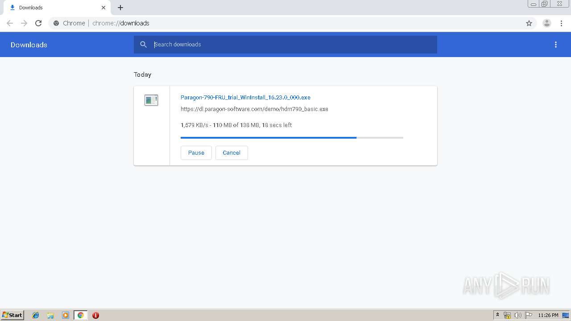Open the Chrome profile avatar

547,23
